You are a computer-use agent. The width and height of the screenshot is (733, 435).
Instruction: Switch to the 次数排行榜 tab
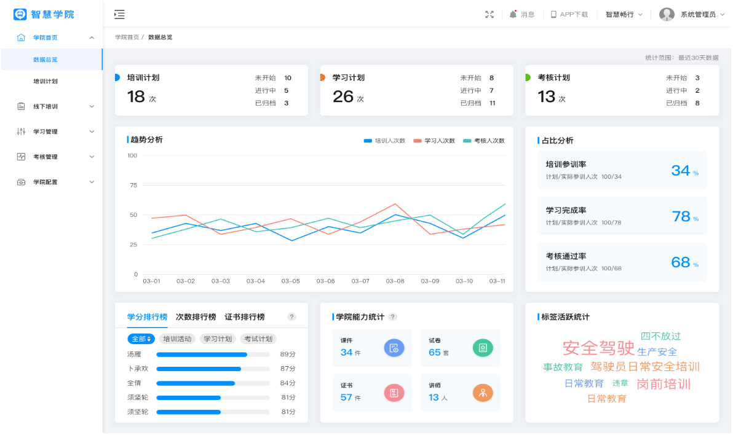point(196,317)
